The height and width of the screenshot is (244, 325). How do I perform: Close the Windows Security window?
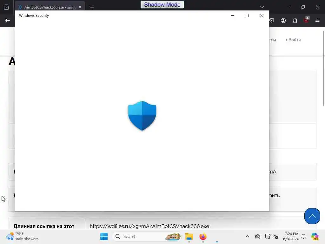click(x=262, y=16)
